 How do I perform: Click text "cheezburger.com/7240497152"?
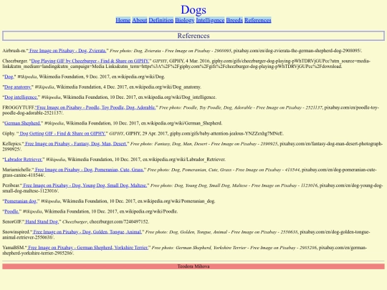pyautogui.click(x=119, y=222)
